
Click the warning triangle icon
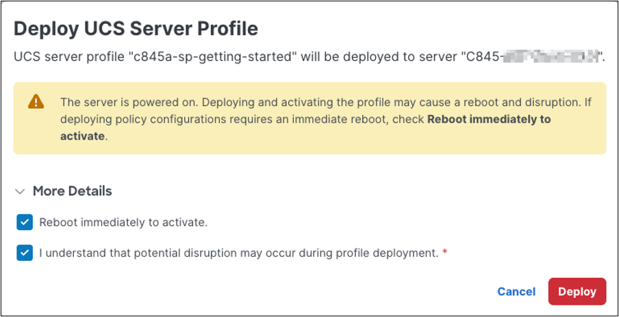coord(36,102)
